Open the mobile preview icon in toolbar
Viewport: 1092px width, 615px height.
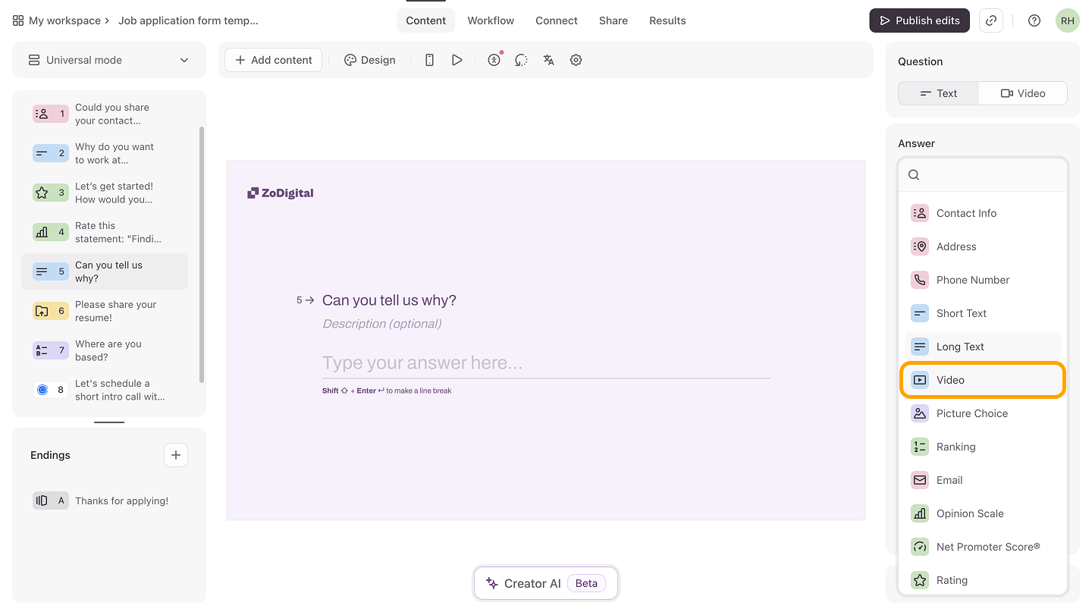(429, 60)
